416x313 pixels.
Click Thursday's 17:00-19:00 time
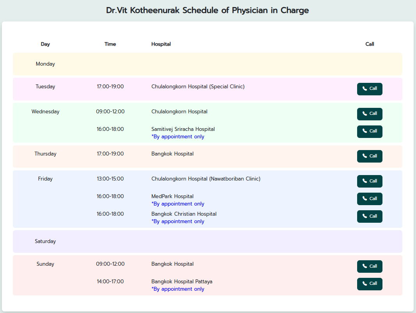(x=110, y=154)
